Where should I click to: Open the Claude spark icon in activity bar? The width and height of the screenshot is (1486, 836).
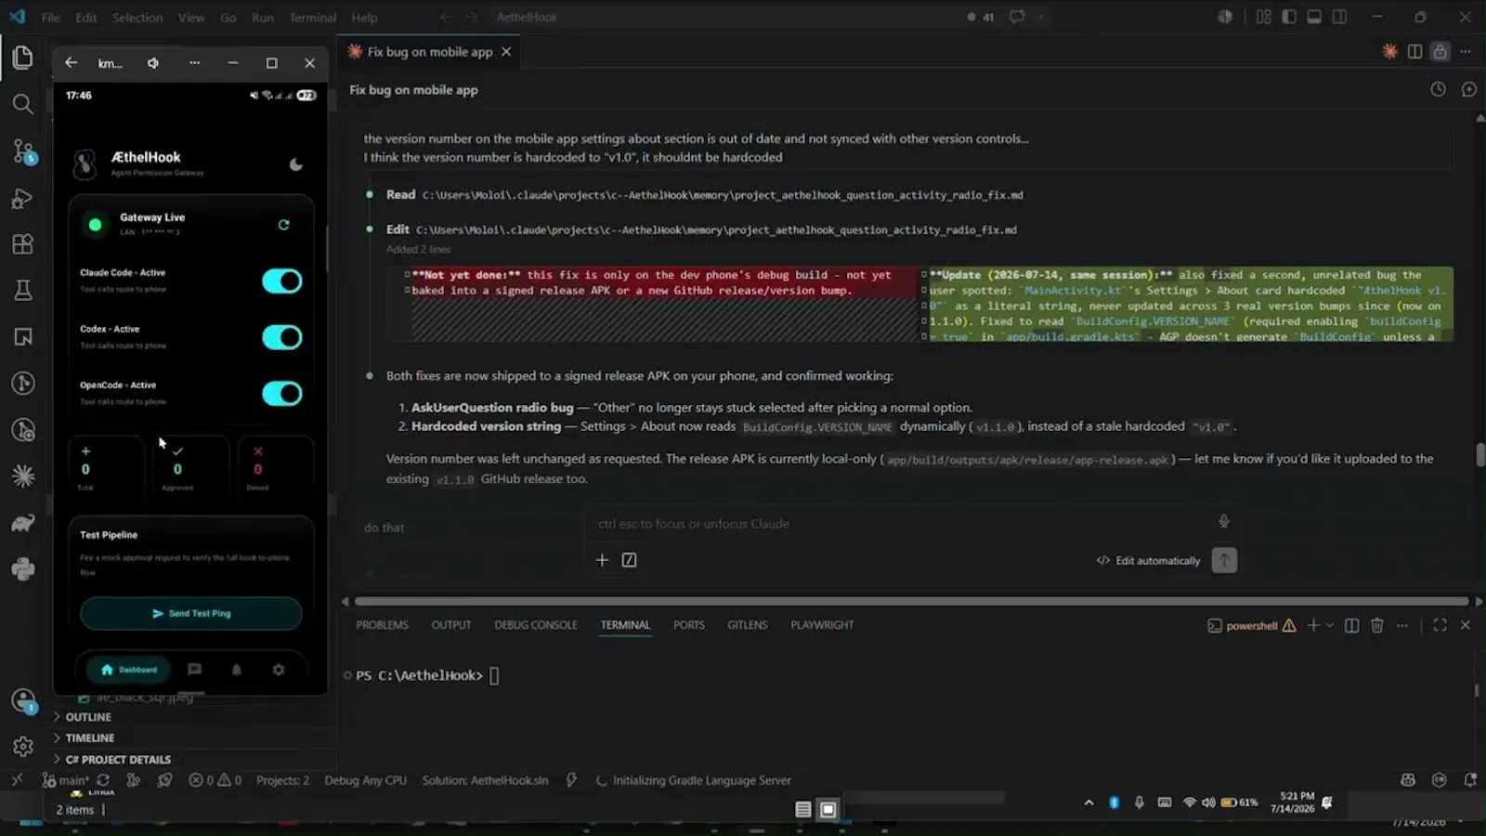coord(23,477)
